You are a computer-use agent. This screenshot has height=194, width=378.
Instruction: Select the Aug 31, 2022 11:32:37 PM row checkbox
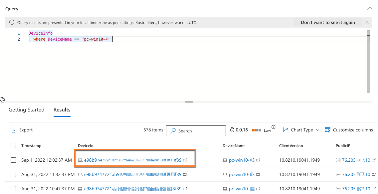[x=13, y=174]
